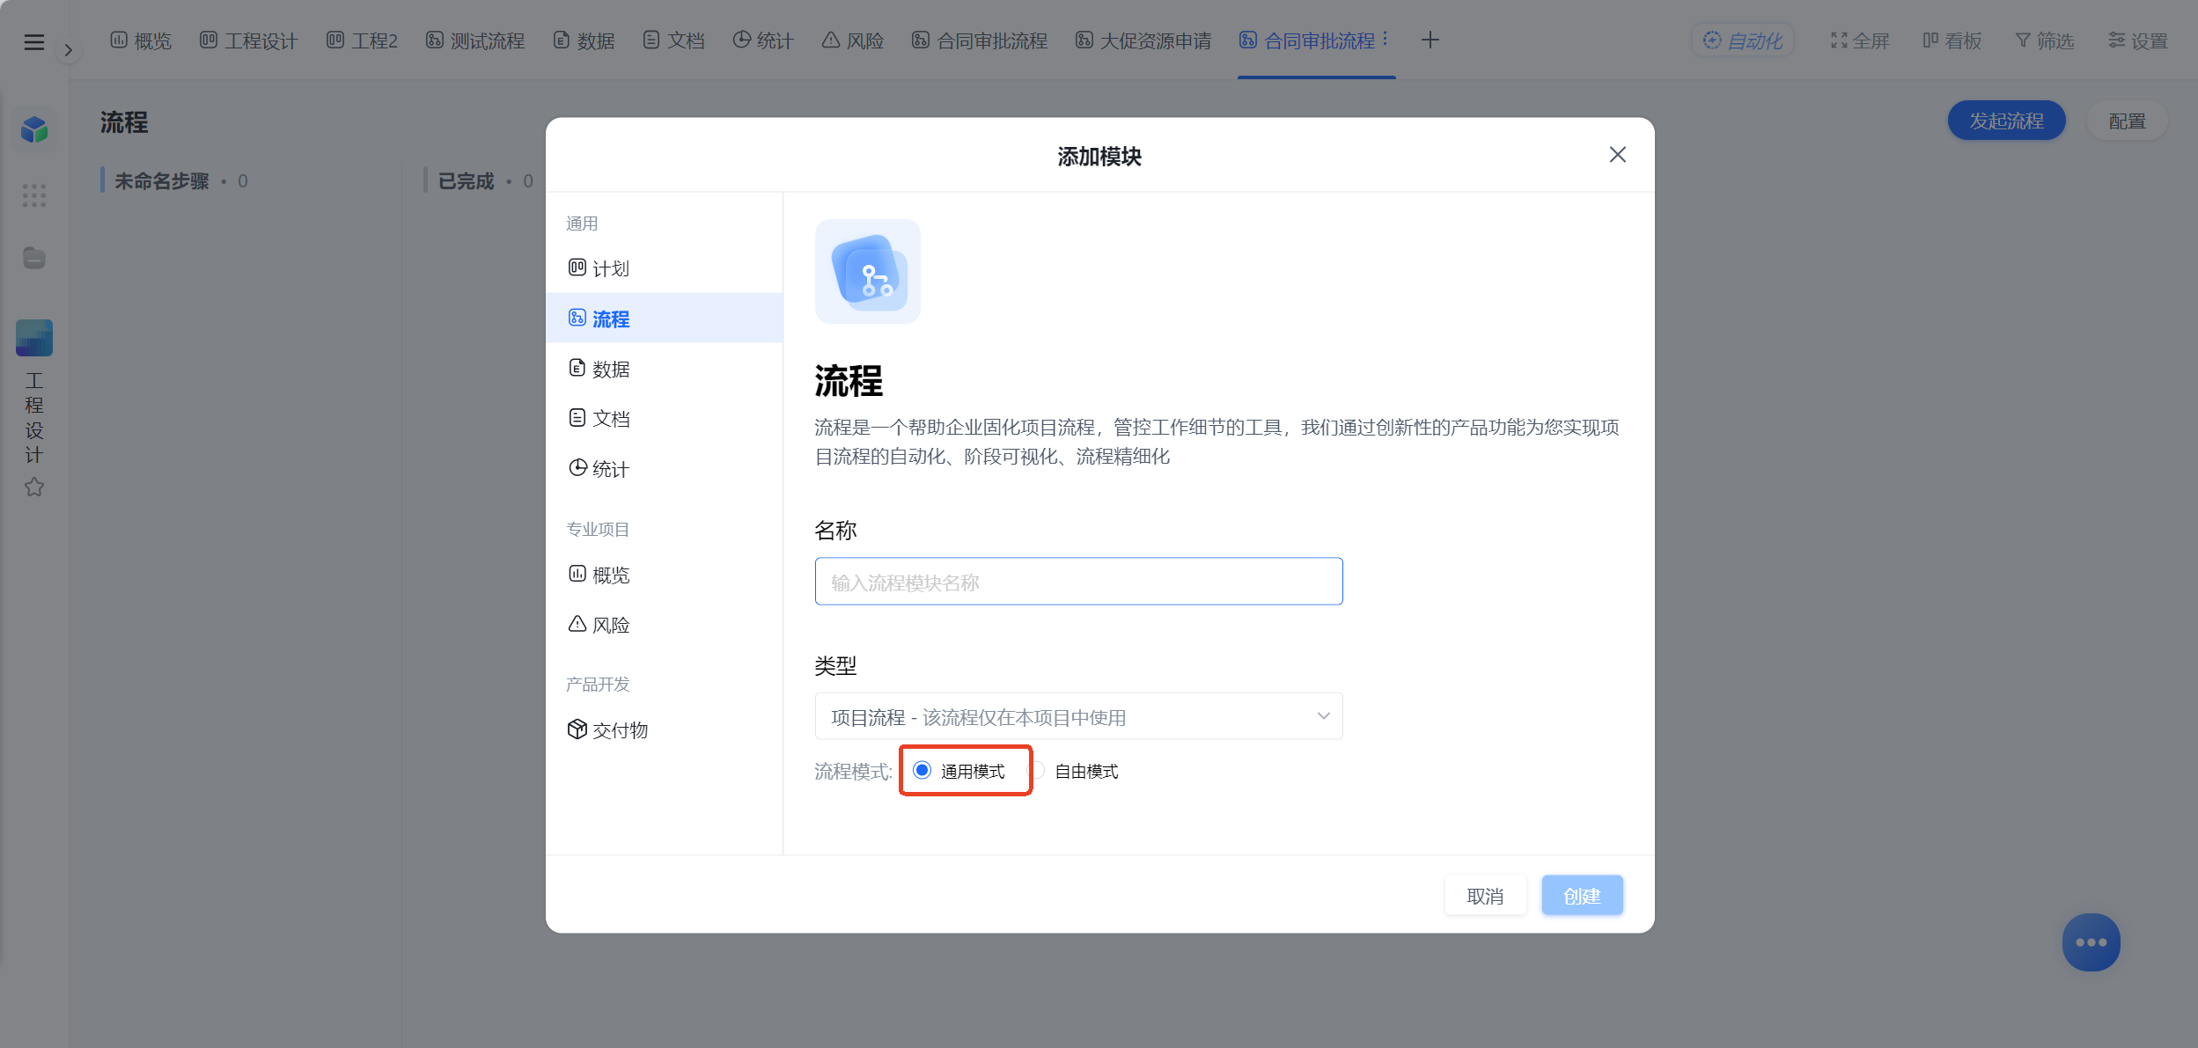The width and height of the screenshot is (2198, 1048).
Task: Click the 自动化 automation button
Action: pos(1743,40)
